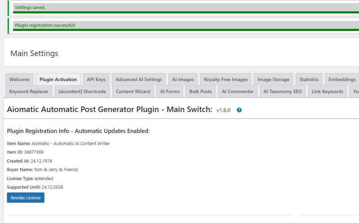The height and width of the screenshot is (223, 359).
Task: Click the Revoke License button
Action: coord(26,197)
